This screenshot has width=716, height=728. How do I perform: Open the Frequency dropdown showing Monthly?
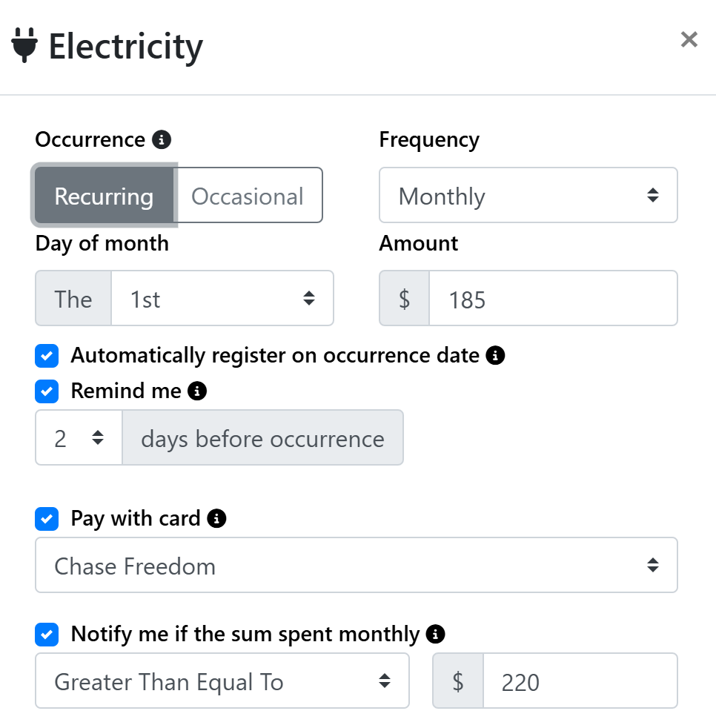[528, 195]
